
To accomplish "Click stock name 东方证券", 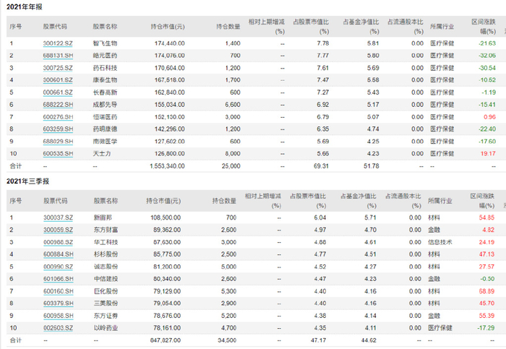I will pyautogui.click(x=106, y=316).
